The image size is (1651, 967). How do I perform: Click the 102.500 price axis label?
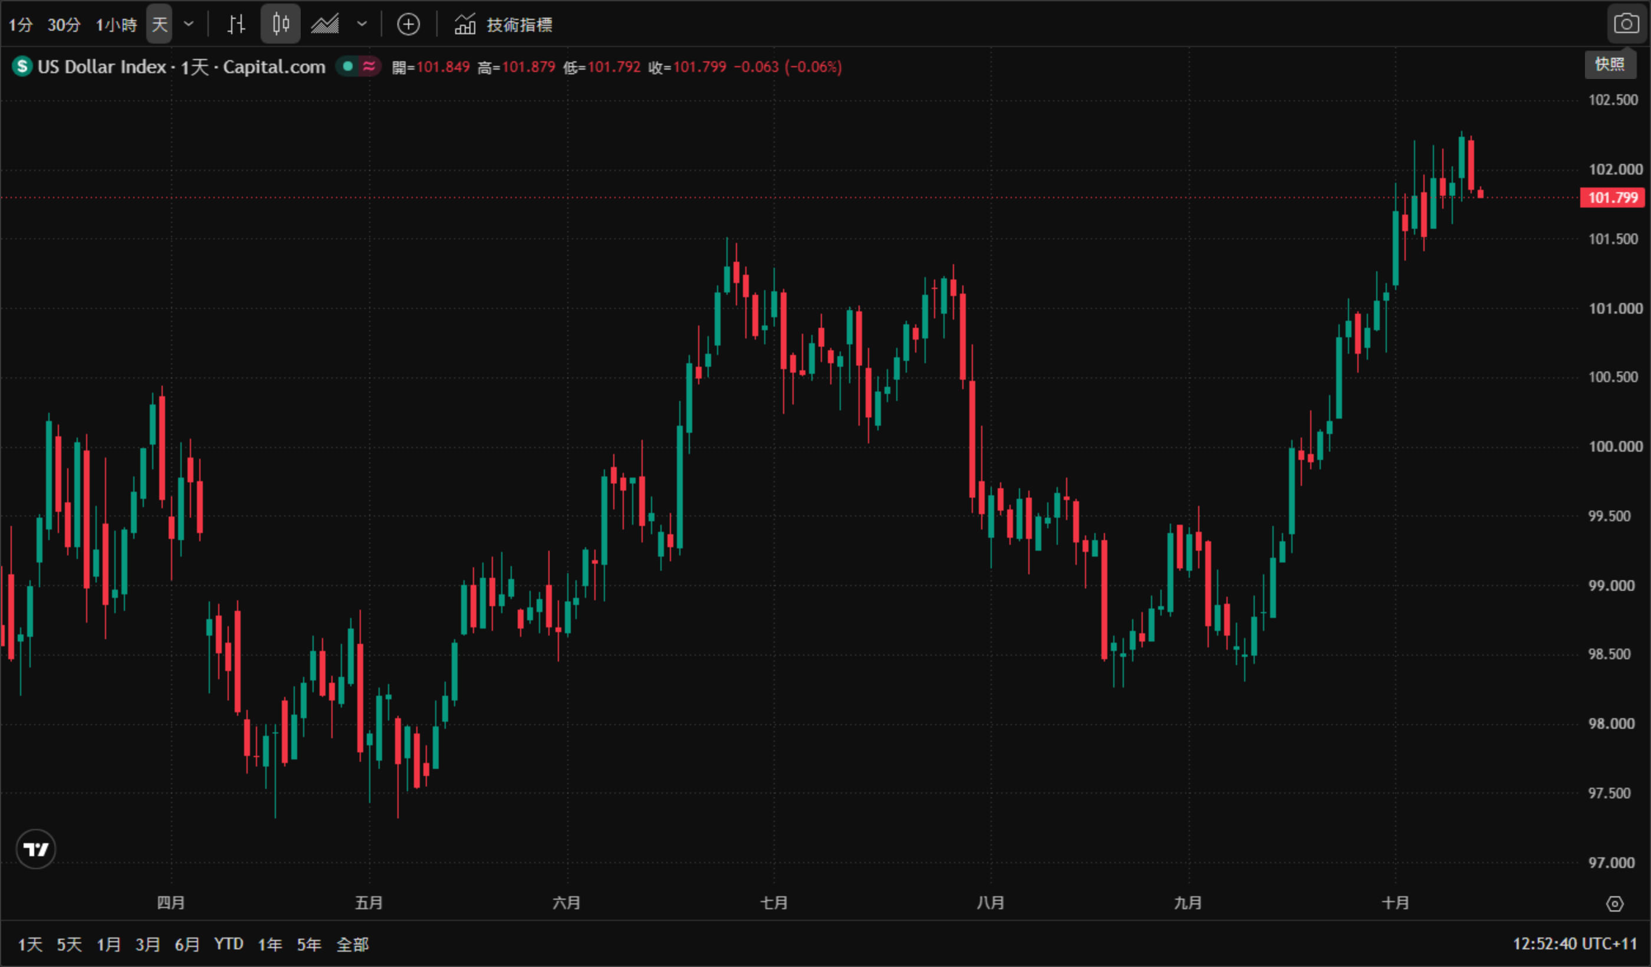coord(1612,100)
